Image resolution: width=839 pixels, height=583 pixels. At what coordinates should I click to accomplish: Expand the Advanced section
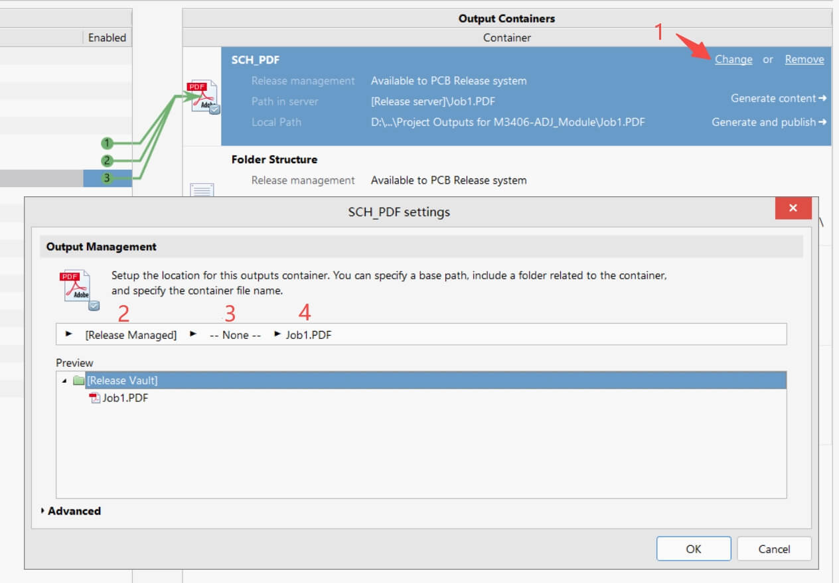coord(44,511)
